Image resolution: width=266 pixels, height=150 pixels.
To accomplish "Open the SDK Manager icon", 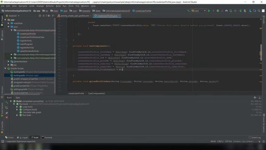I will coord(250,11).
